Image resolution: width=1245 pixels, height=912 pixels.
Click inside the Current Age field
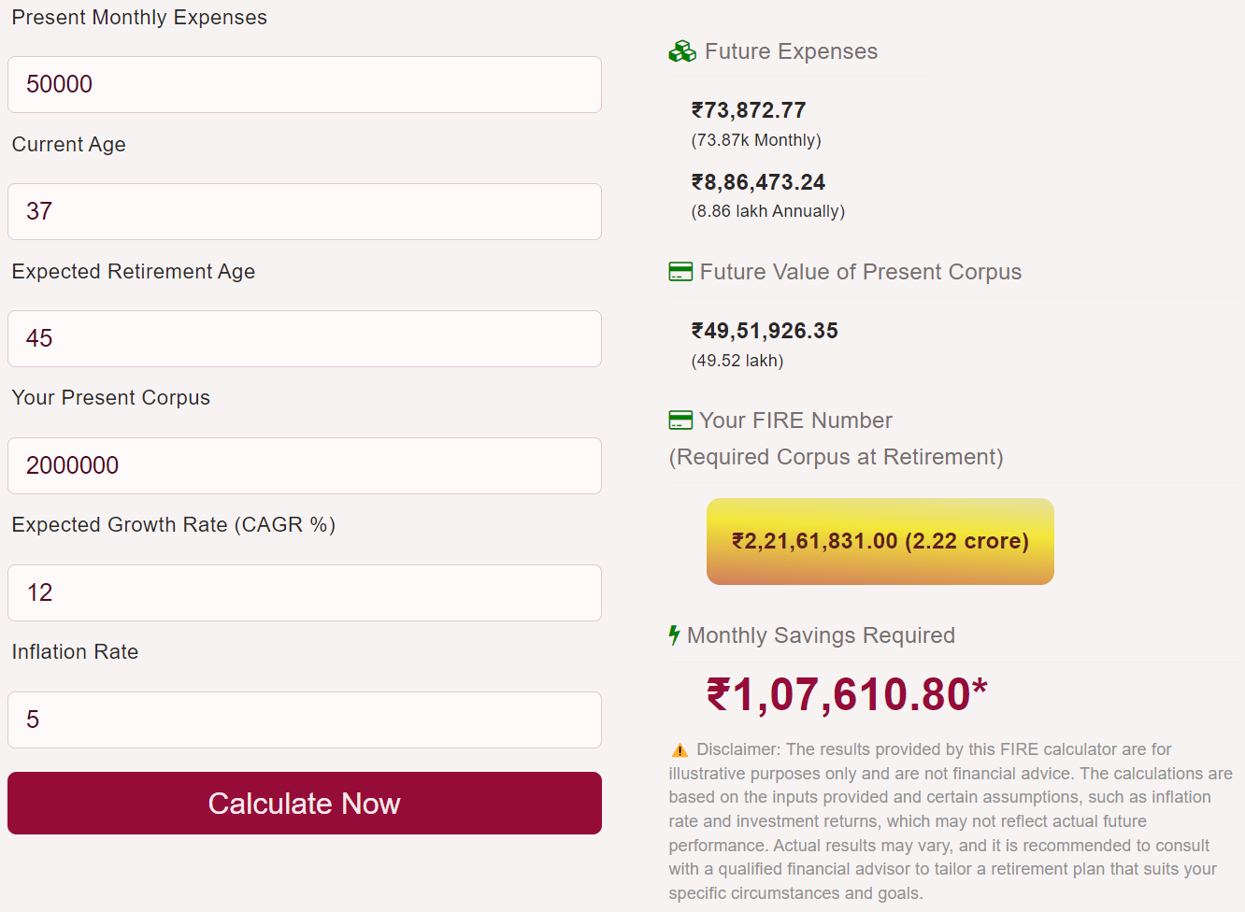click(x=304, y=211)
